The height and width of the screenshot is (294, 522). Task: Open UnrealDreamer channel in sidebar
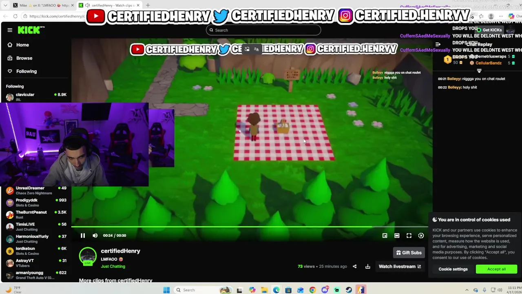[36, 190]
